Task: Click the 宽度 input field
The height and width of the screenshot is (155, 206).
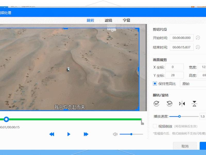Action: tap(202, 67)
